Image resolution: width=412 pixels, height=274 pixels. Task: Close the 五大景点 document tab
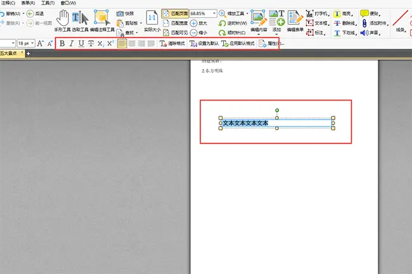[22, 53]
